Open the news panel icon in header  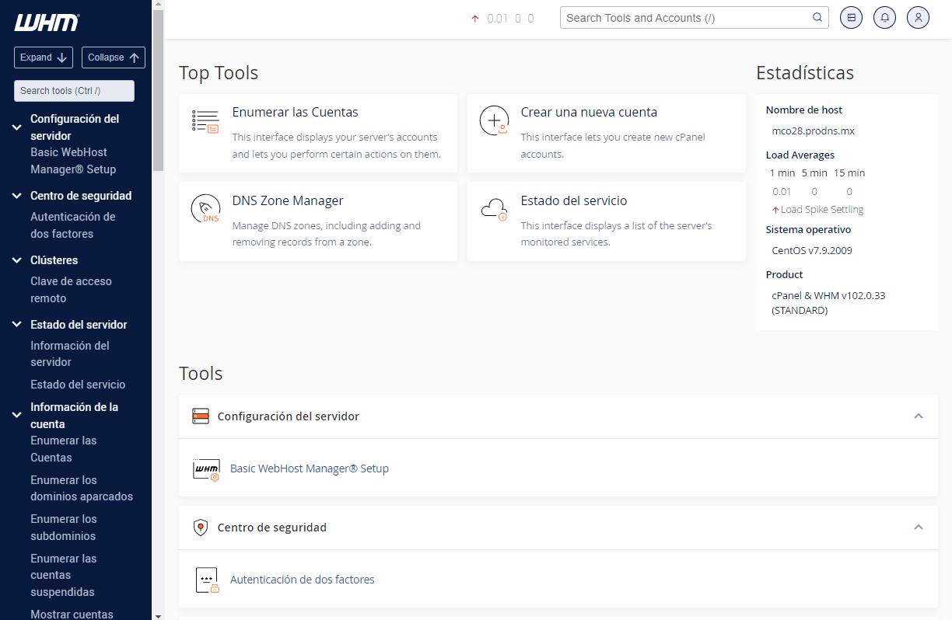click(852, 18)
